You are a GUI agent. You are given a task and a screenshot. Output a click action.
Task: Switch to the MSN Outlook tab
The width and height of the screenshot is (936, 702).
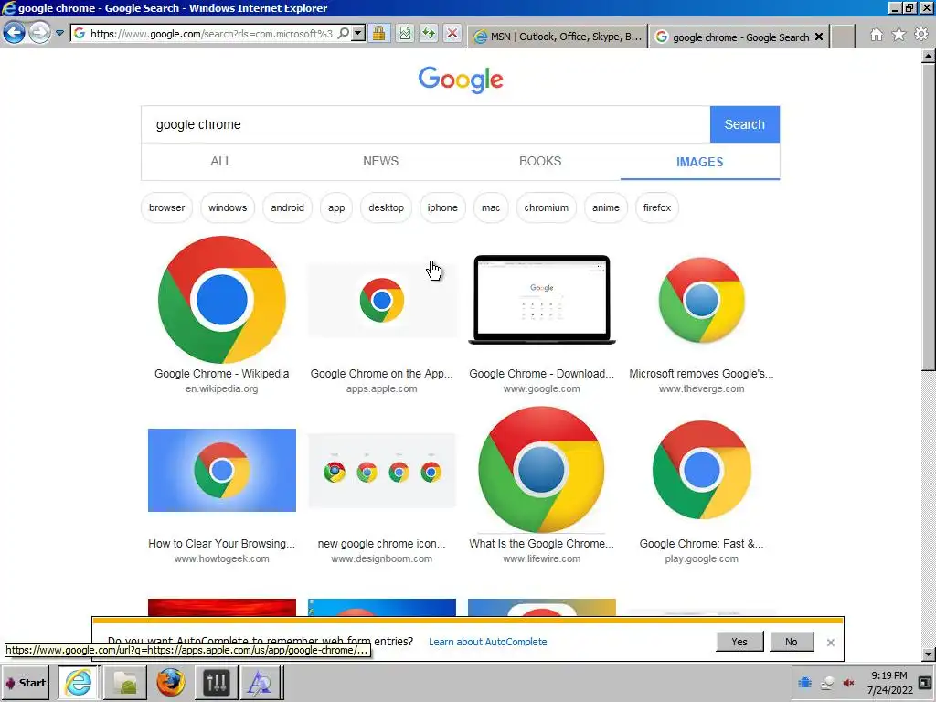click(x=558, y=37)
